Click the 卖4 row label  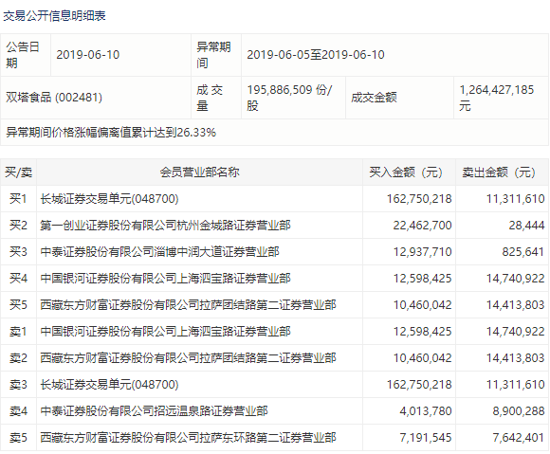click(x=18, y=411)
